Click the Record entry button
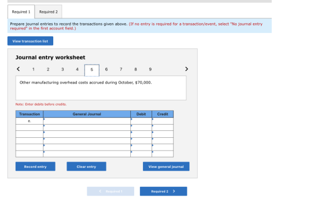Image resolution: width=324 pixels, height=214 pixels. [35, 167]
